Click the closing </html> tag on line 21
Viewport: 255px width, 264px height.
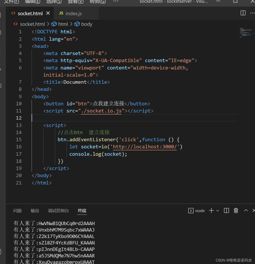coord(42,183)
